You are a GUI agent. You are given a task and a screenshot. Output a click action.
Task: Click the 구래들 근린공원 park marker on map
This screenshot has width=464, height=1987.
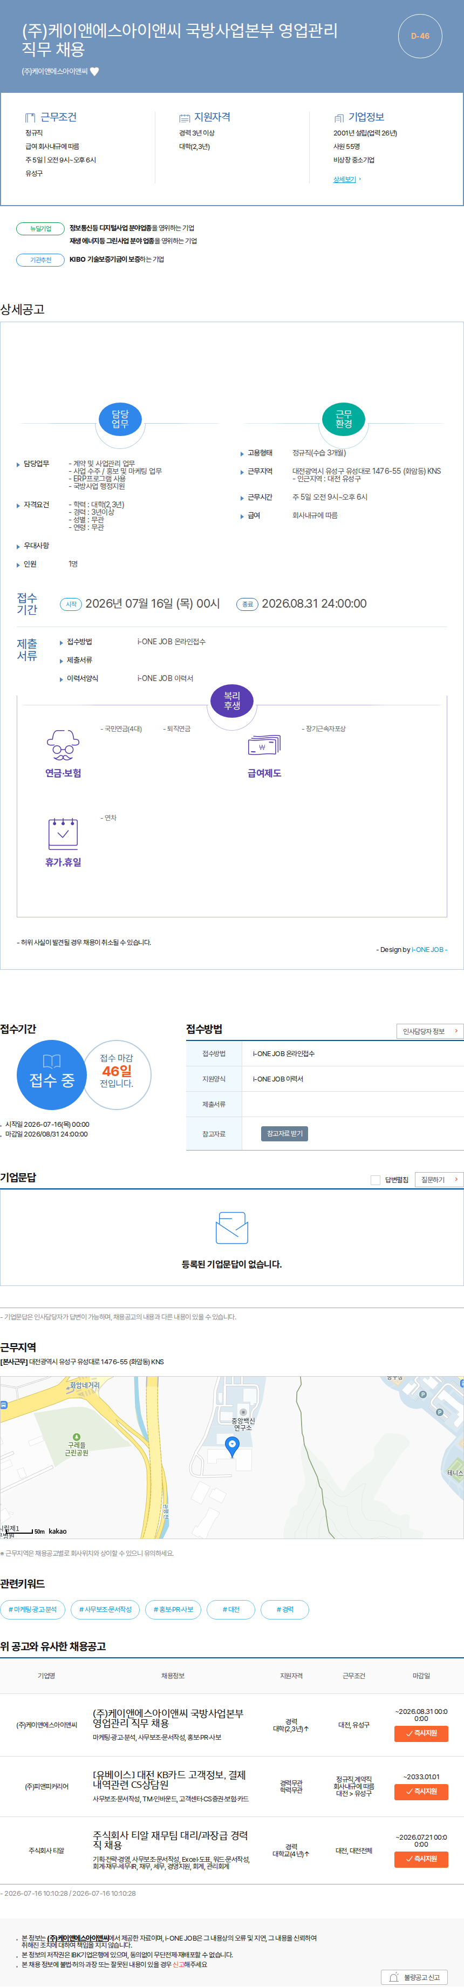[x=76, y=1437]
